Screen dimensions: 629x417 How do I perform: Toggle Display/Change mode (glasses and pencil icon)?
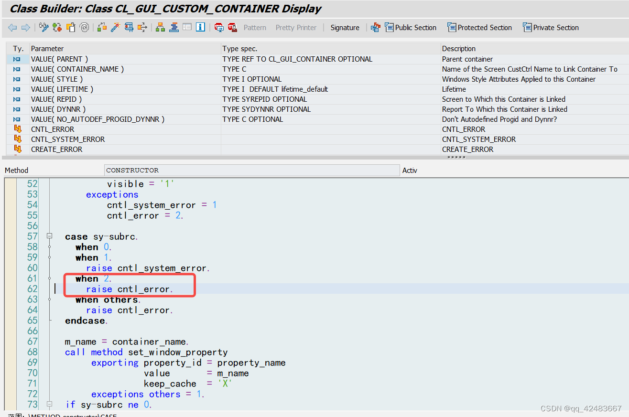[x=44, y=28]
